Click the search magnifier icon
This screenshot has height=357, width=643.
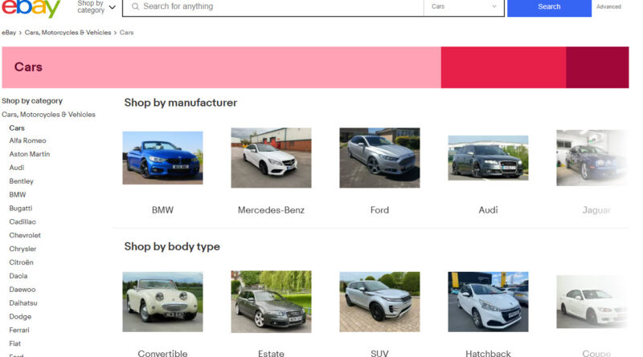135,6
